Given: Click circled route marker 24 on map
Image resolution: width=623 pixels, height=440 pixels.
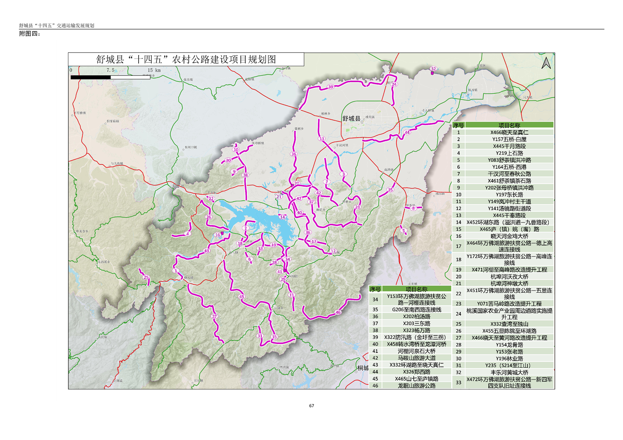Looking at the screenshot, I should point(394,84).
